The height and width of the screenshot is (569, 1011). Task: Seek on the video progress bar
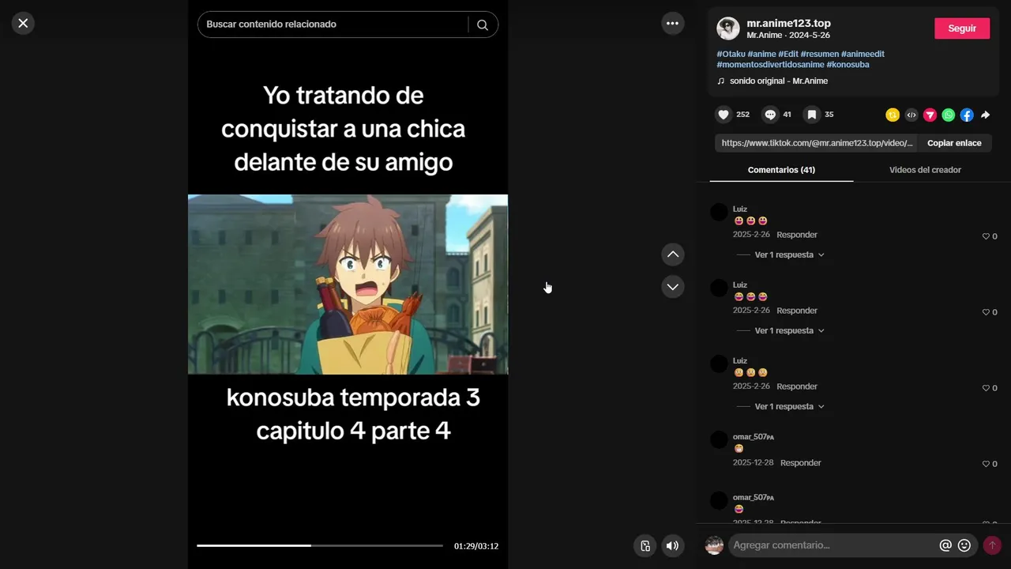[320, 545]
